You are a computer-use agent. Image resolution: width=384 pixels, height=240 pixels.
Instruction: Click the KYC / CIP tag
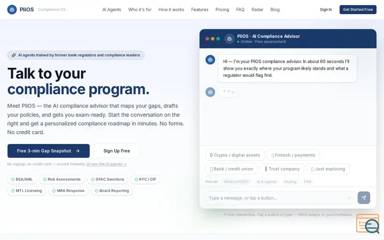145,179
